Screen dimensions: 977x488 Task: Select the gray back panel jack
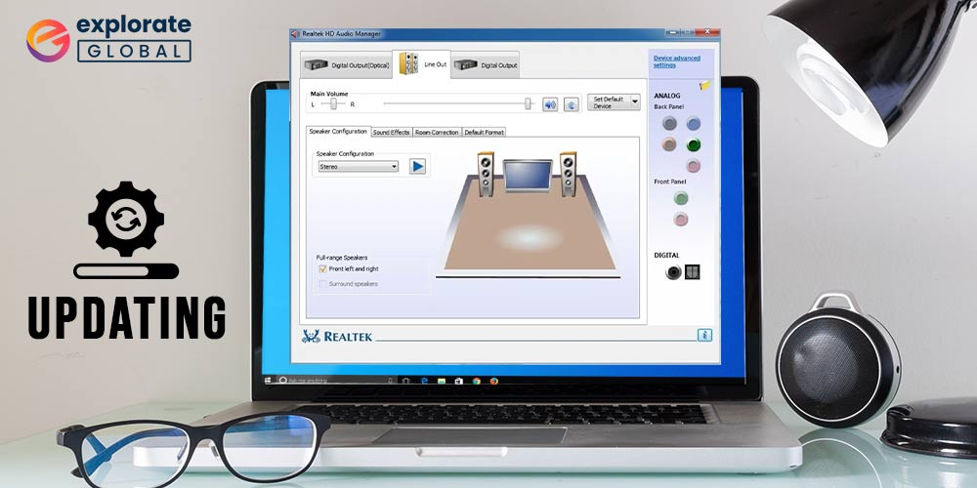click(669, 123)
